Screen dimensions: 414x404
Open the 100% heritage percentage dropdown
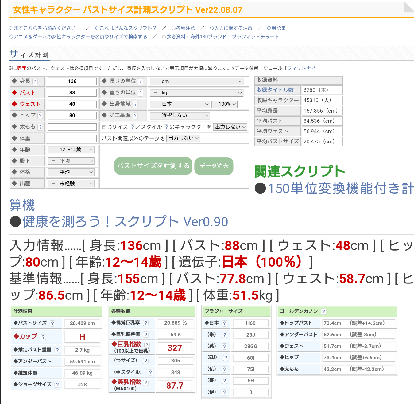click(x=225, y=104)
